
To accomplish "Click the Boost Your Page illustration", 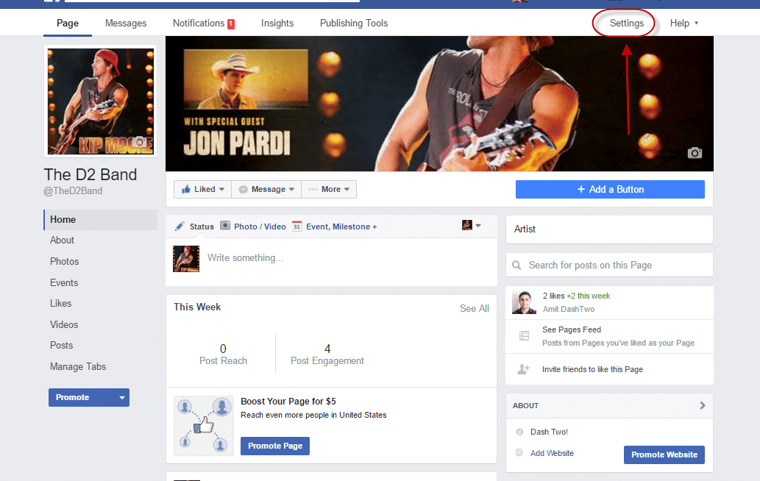I will point(204,426).
